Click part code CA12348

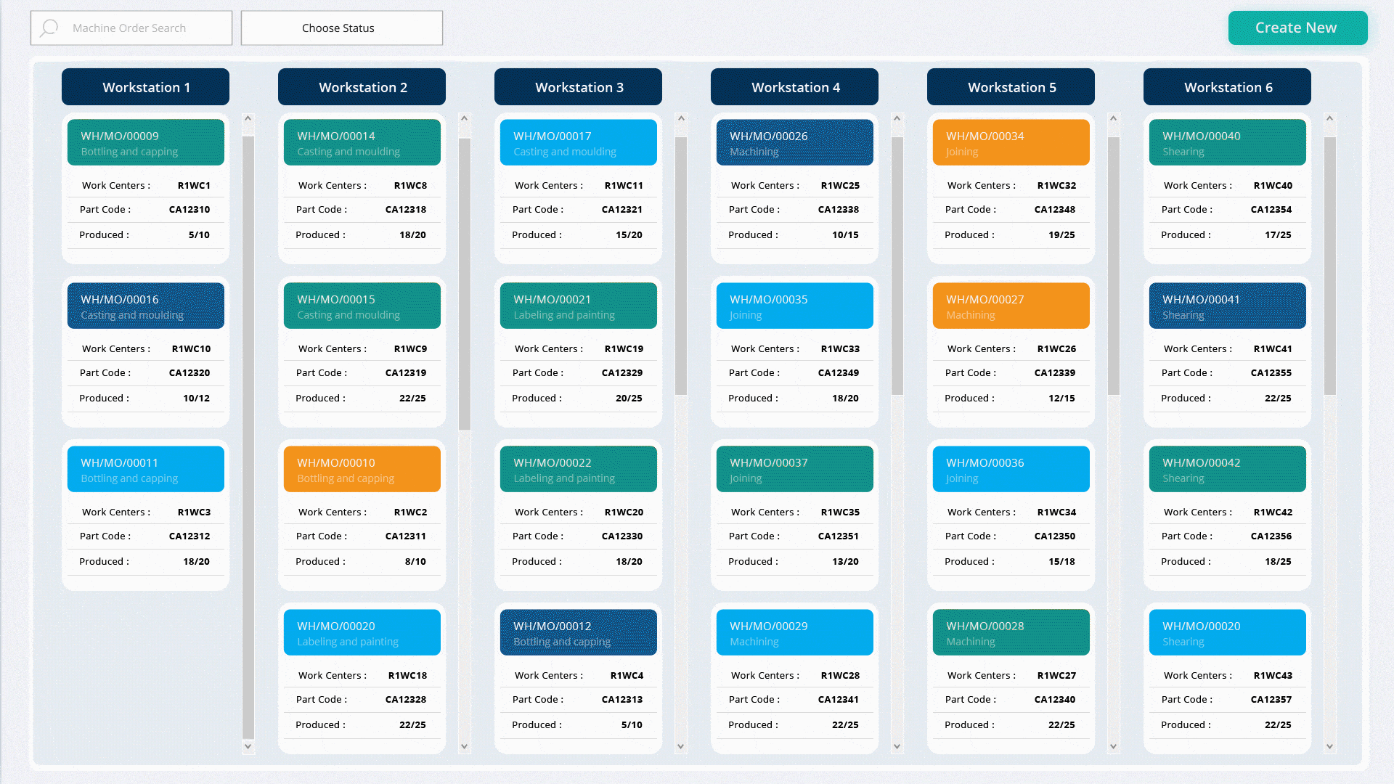point(1055,210)
